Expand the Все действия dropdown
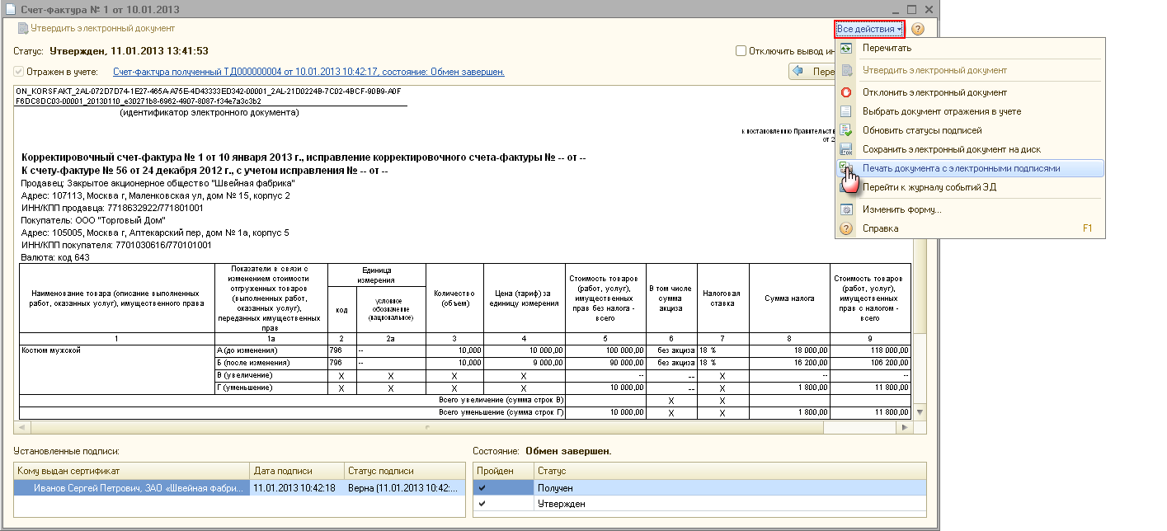The height and width of the screenshot is (531, 1167). point(869,29)
